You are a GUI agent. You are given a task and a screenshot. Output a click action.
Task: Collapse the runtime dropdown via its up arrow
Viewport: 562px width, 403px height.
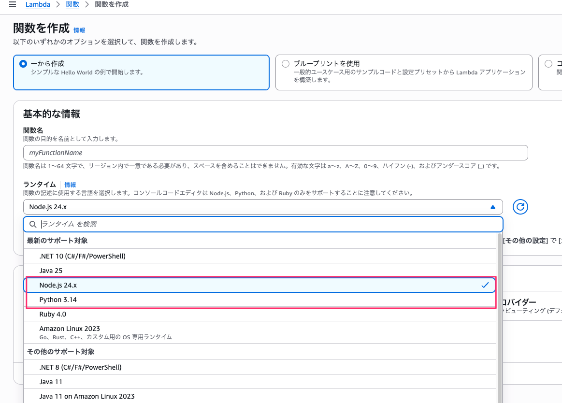tap(493, 207)
